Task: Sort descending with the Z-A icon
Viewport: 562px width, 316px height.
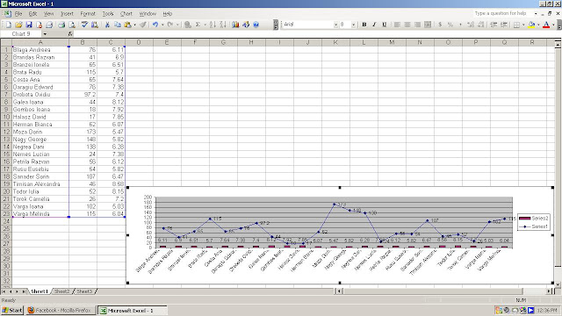Action: click(x=223, y=25)
